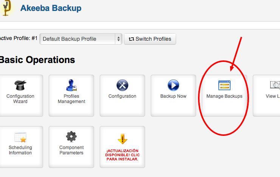Open the Configuration Wizard top hat icon
The image size is (280, 177).
[20, 85]
